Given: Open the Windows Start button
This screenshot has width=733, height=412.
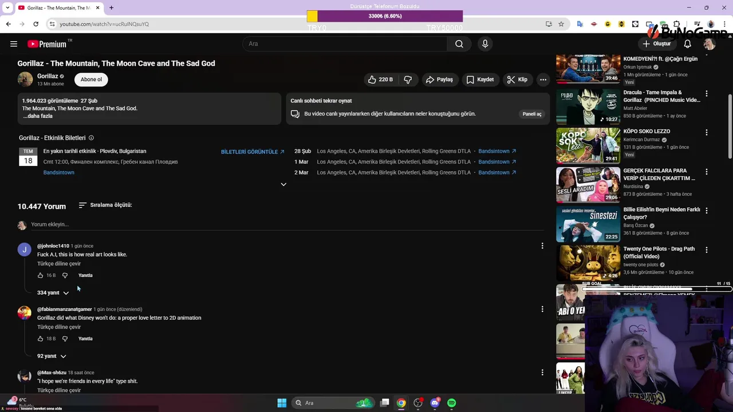Looking at the screenshot, I should point(282,403).
